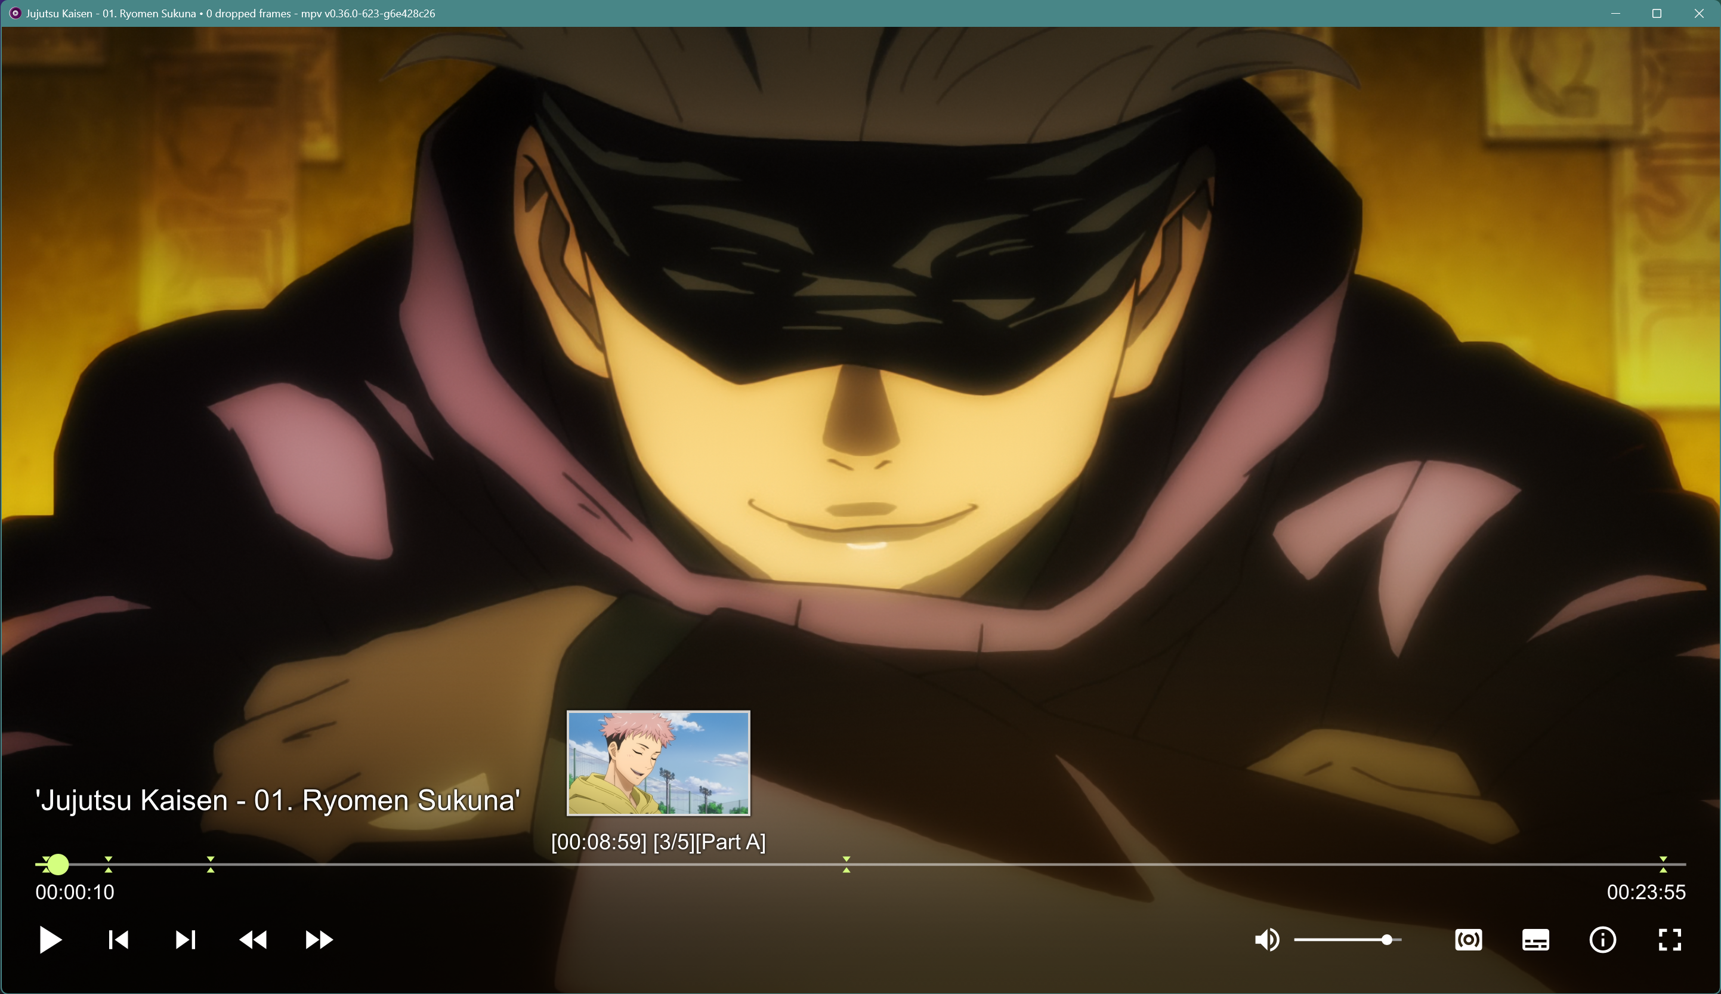Seek to the Part A chapter marker mid-timeline
Viewport: 1721px width, 994px height.
[x=846, y=865]
